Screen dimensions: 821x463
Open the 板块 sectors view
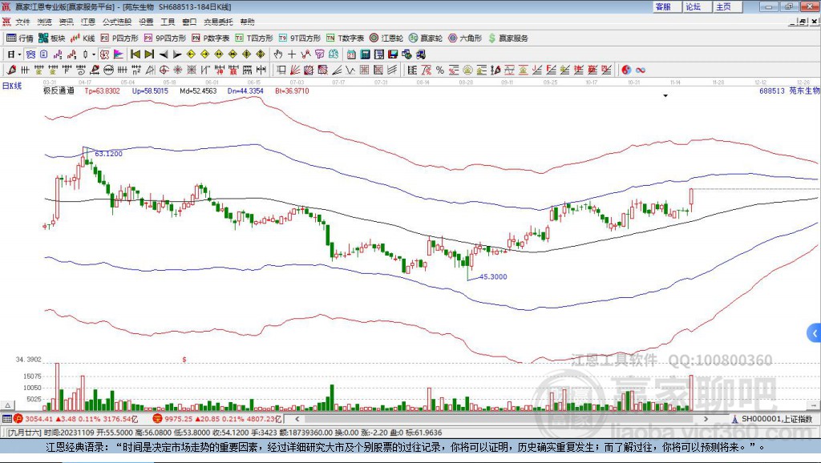[x=51, y=38]
